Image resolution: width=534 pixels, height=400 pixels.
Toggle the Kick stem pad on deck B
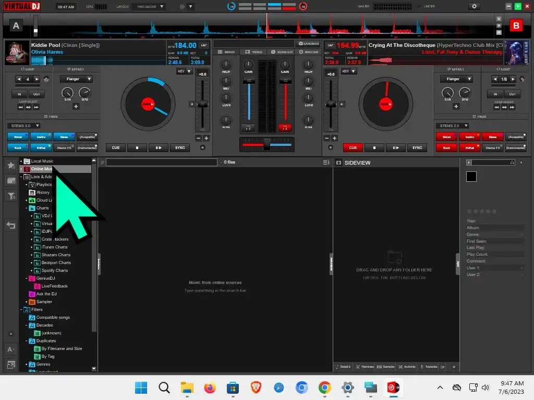(446, 148)
